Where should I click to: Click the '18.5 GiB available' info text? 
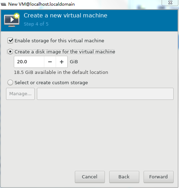(x=61, y=72)
